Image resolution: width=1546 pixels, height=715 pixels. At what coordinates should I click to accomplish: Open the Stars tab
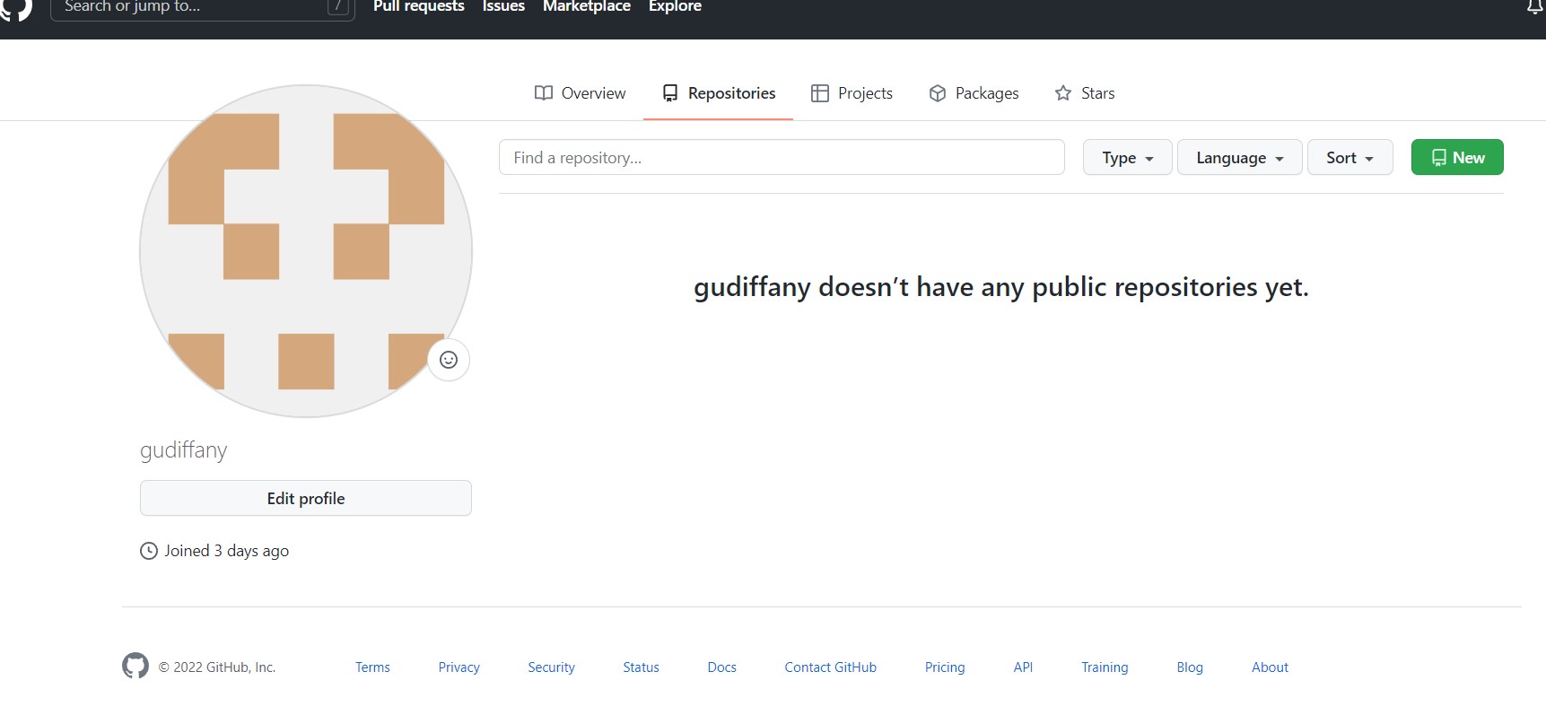pyautogui.click(x=1085, y=93)
